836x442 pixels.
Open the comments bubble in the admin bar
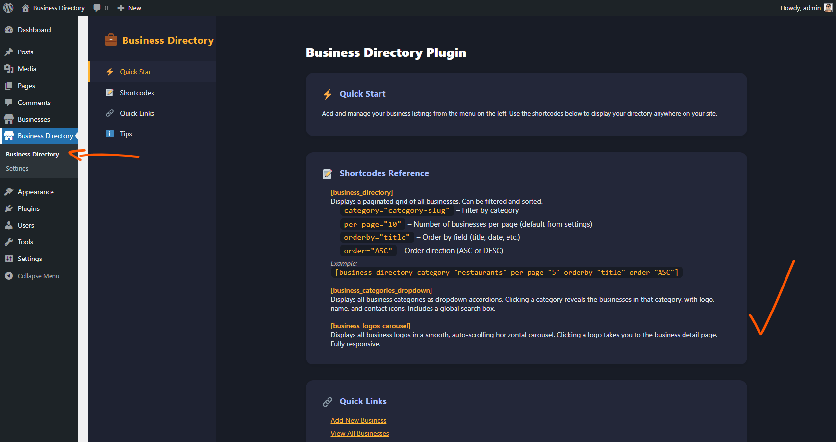pos(96,8)
